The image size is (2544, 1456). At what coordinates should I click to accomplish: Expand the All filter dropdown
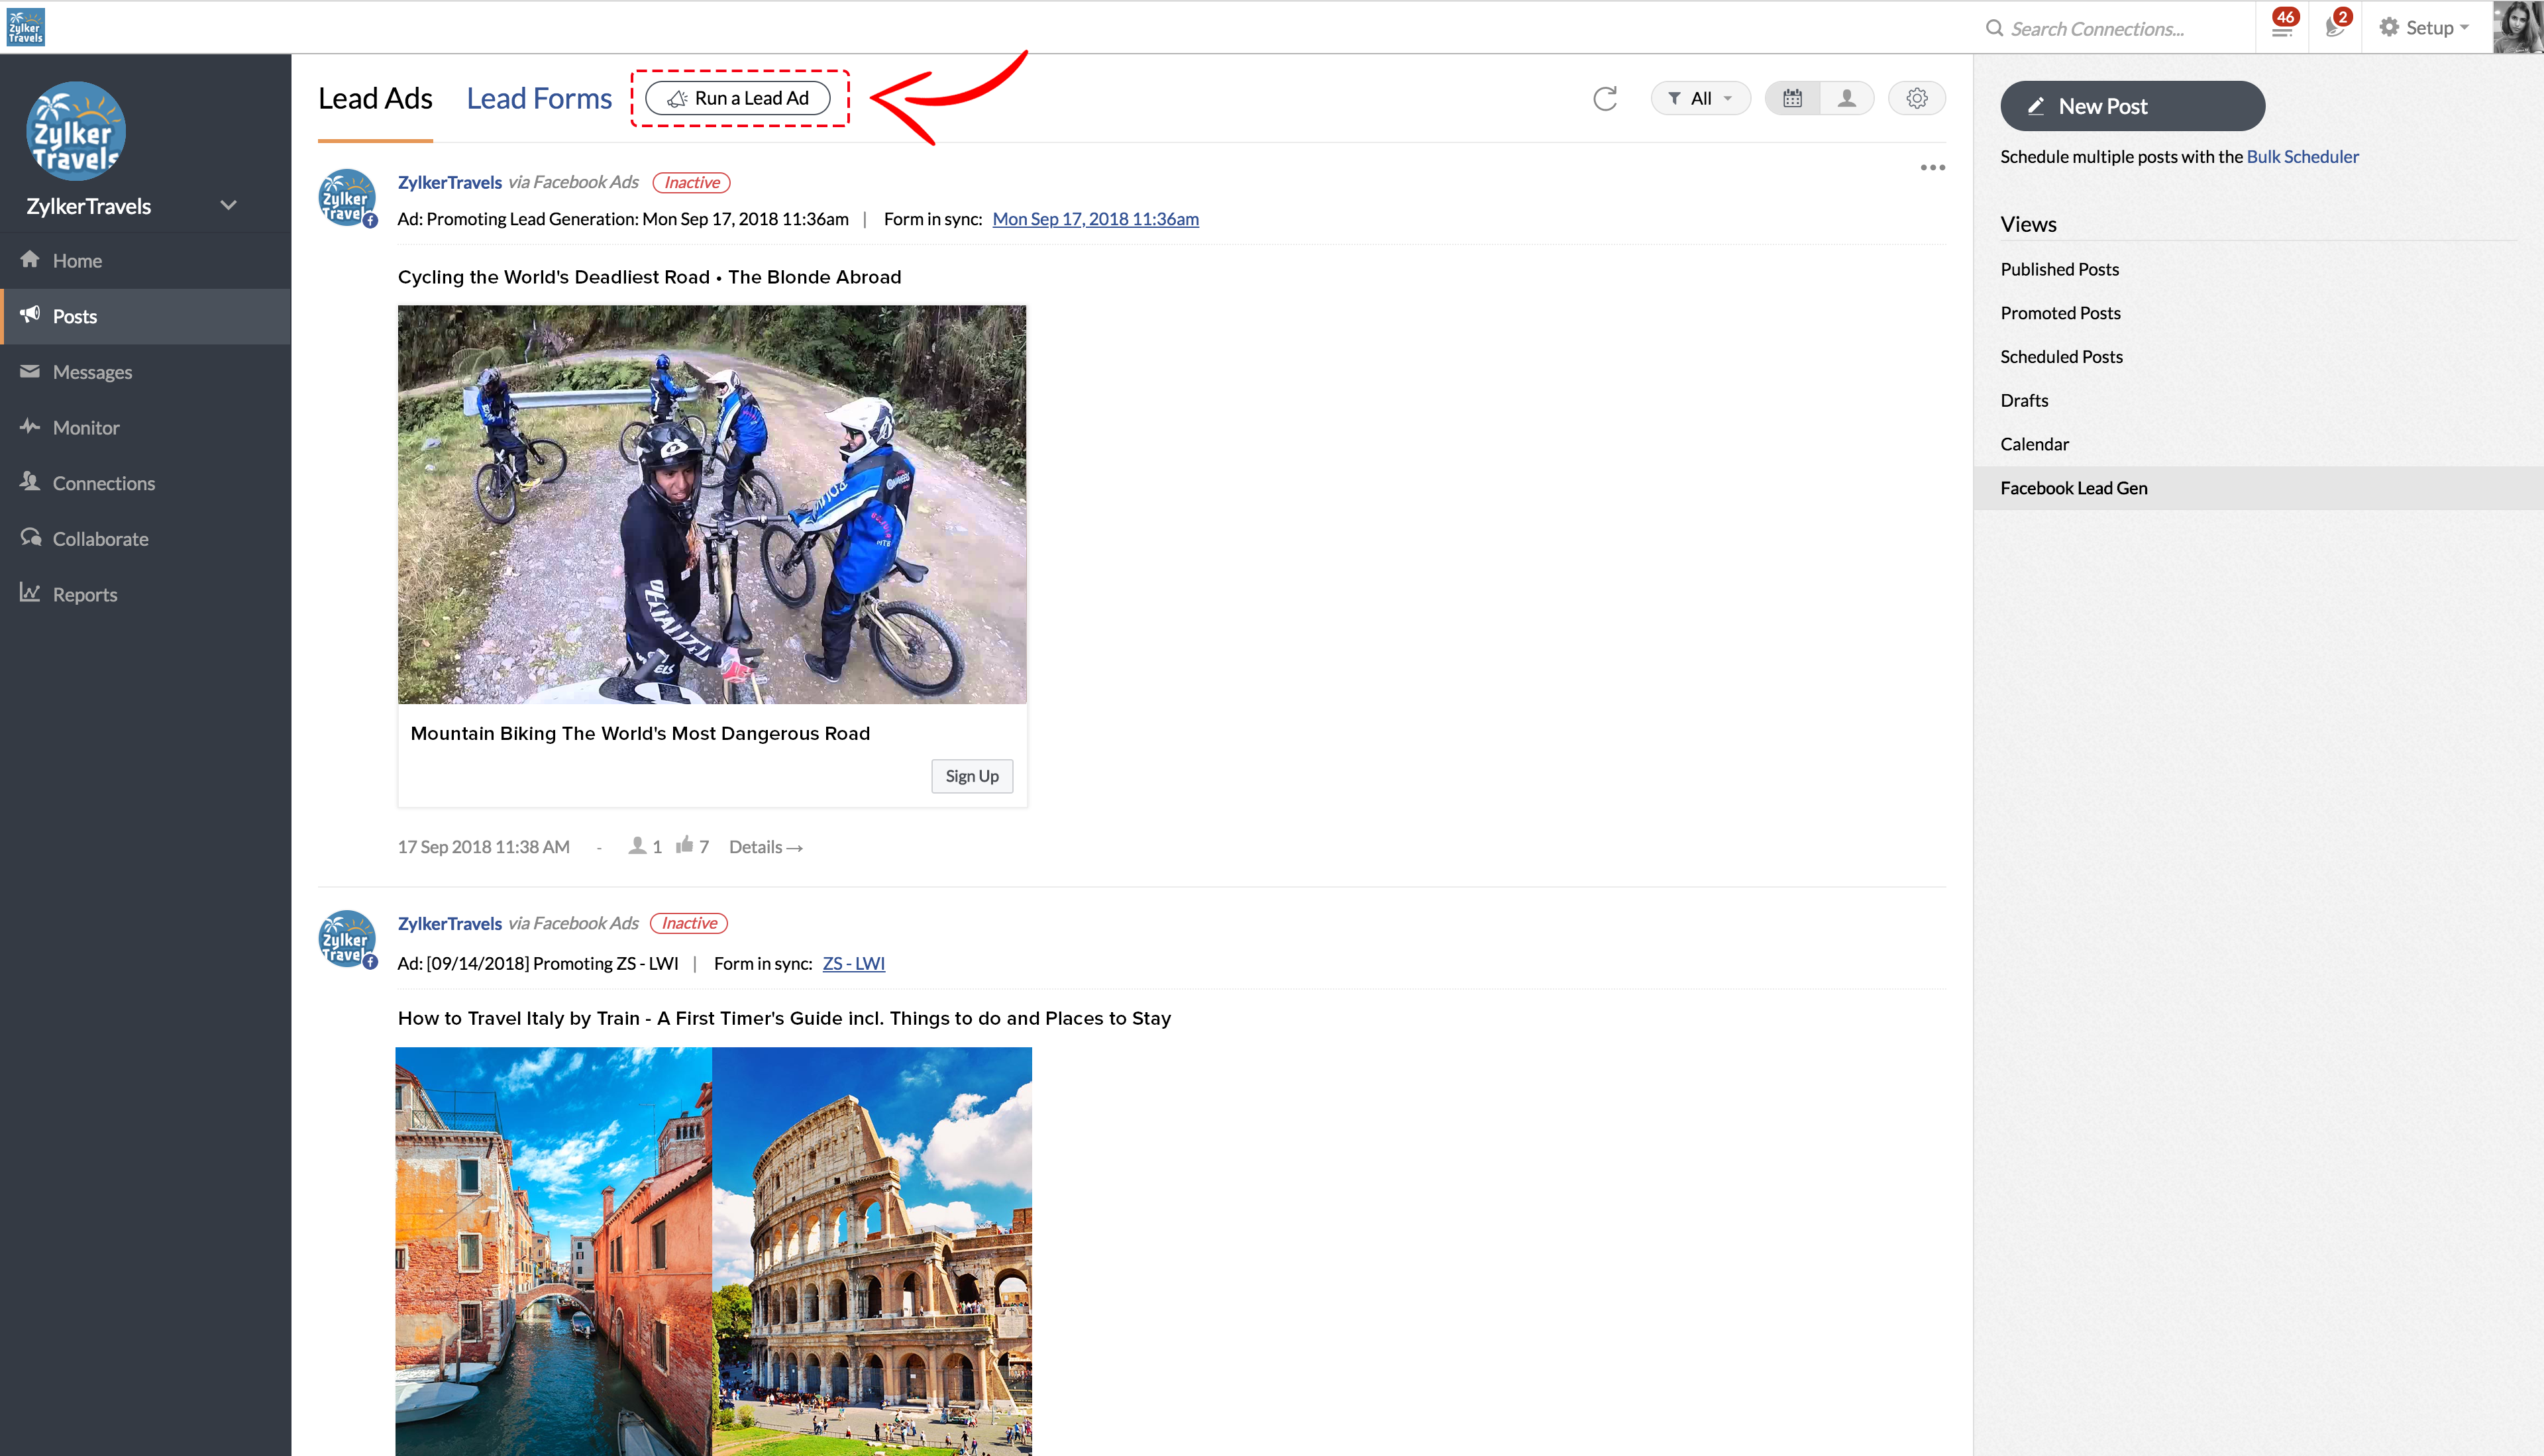point(1700,98)
